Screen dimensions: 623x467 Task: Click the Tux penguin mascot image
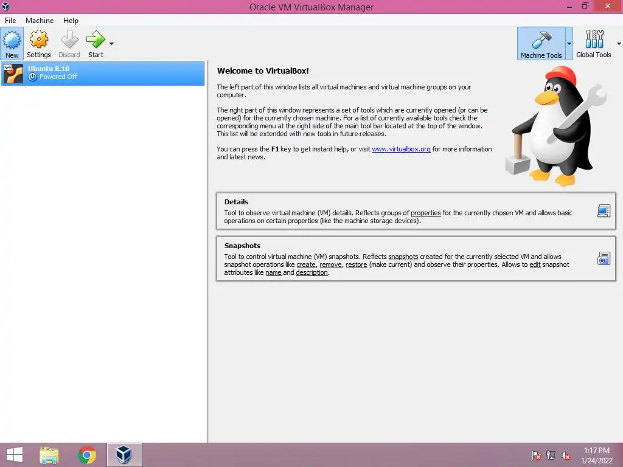click(x=556, y=126)
